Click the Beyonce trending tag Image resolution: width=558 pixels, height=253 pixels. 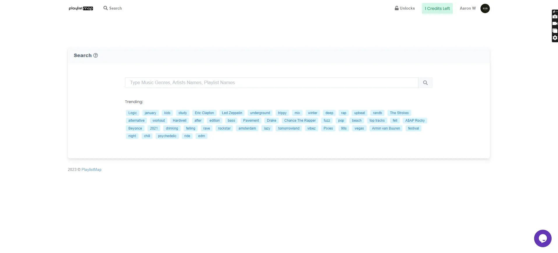135,128
